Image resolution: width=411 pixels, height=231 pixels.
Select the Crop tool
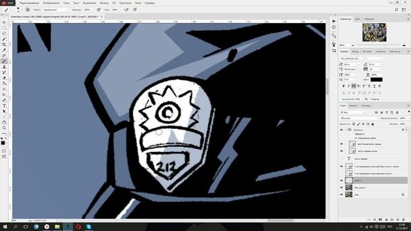(4, 44)
